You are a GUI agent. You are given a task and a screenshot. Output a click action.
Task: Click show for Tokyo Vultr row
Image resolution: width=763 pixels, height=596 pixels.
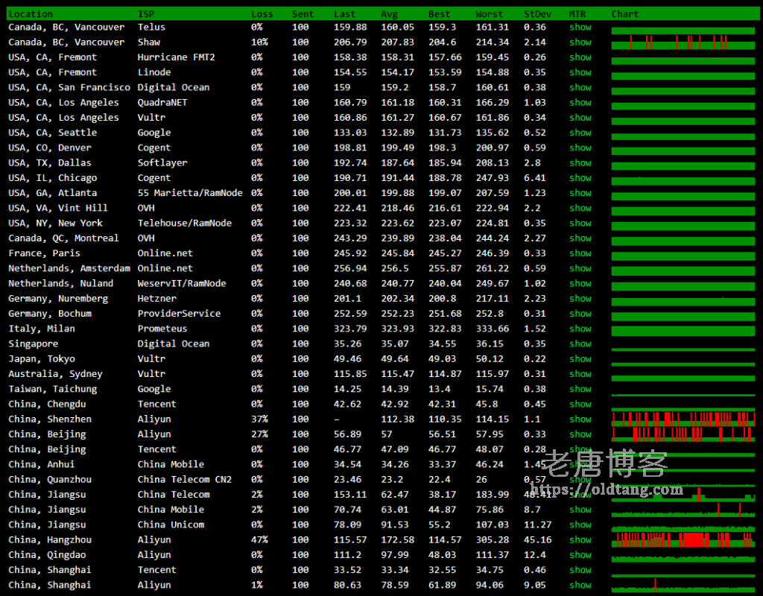tap(580, 359)
